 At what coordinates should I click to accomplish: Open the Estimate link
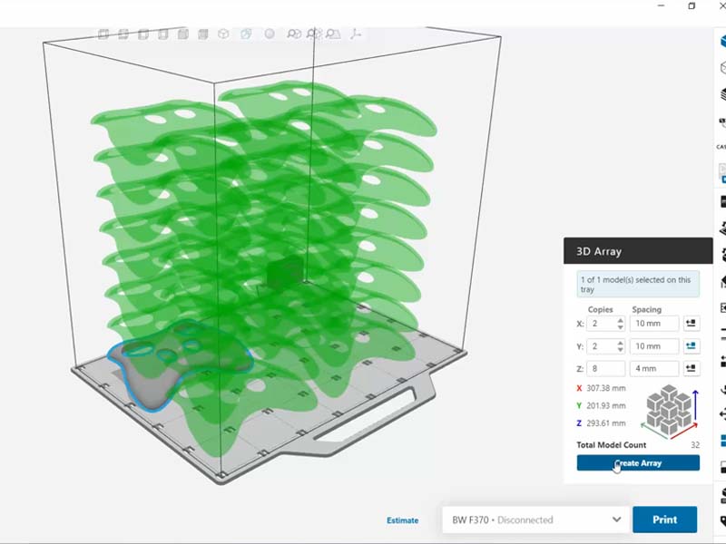click(403, 520)
